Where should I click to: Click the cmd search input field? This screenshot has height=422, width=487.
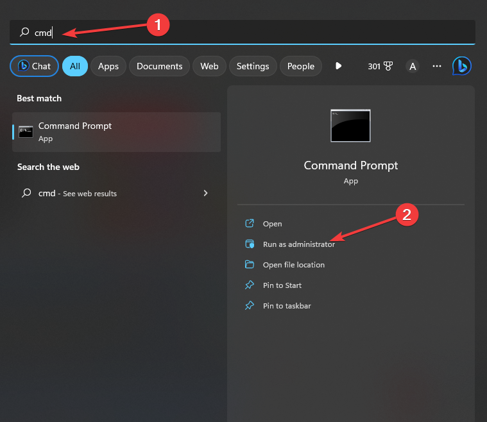click(x=243, y=32)
